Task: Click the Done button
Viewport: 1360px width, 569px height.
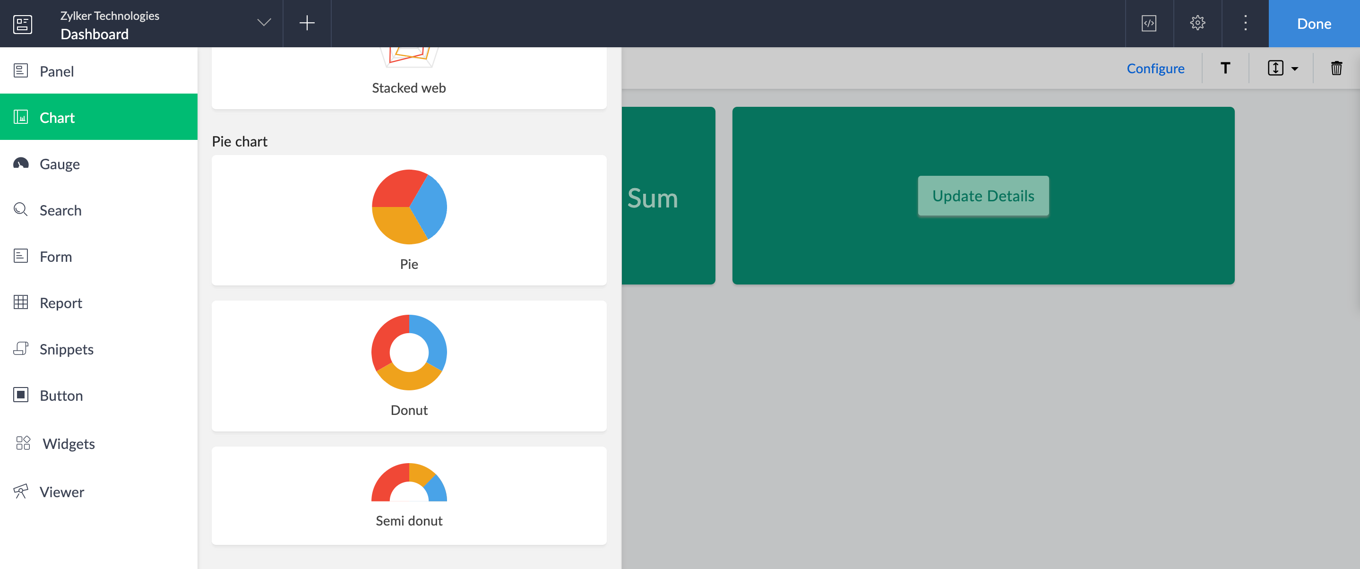Action: pyautogui.click(x=1313, y=24)
